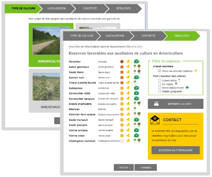Click the Retour button

[x=124, y=168]
